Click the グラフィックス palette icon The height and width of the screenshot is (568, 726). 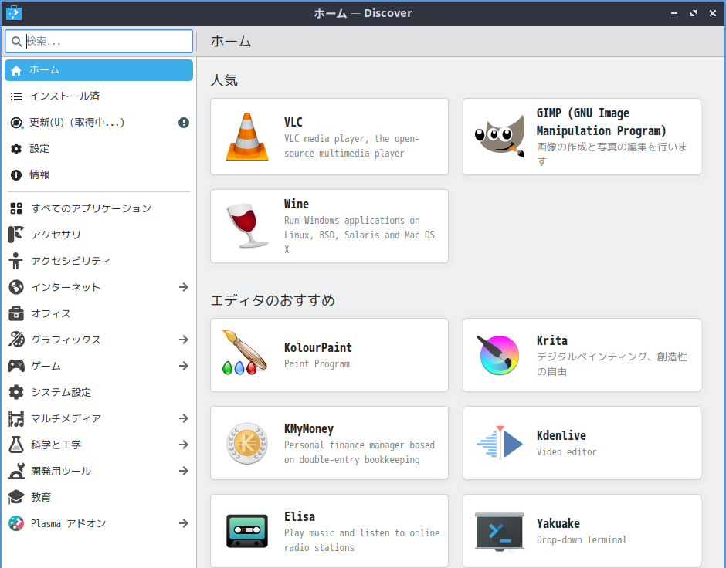(16, 340)
